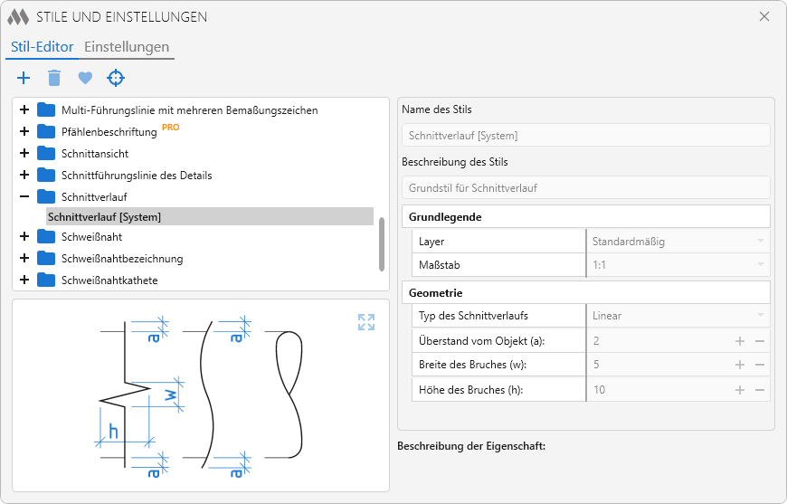Expand the Pfählenbeschriftung folder
This screenshot has width=787, height=504.
coord(24,132)
